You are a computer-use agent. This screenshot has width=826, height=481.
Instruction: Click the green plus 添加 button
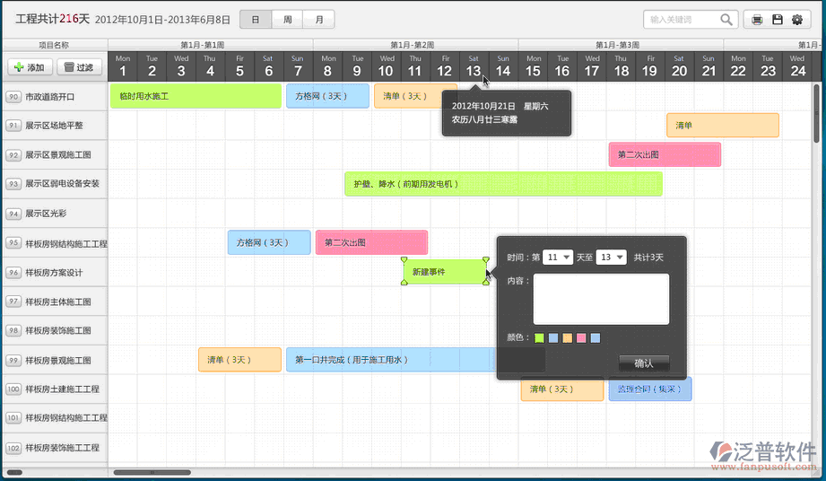coord(29,67)
